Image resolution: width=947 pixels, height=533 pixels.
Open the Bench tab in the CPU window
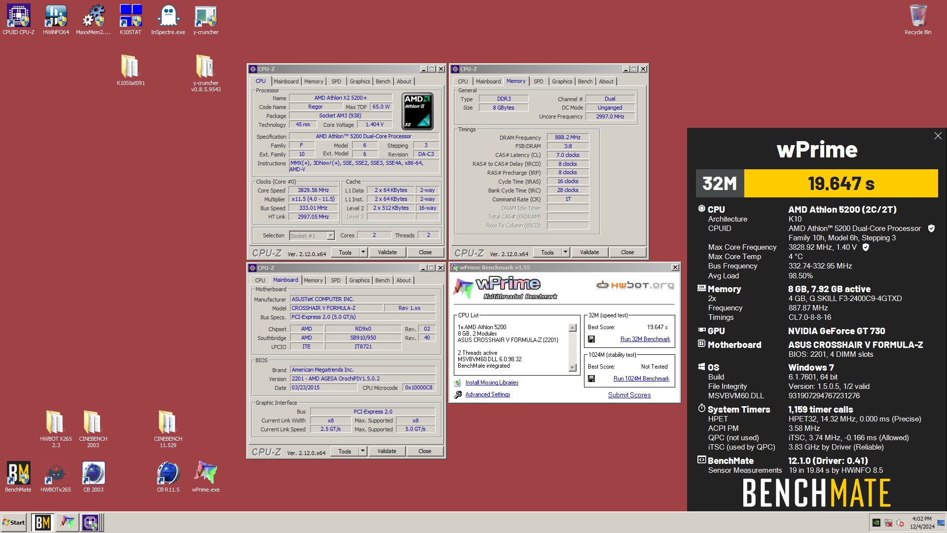pos(383,81)
